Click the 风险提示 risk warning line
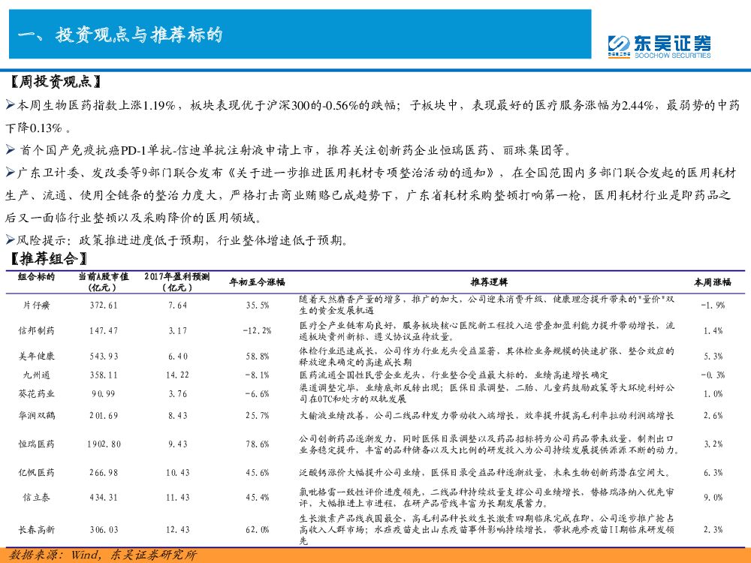751x563 pixels. click(176, 240)
